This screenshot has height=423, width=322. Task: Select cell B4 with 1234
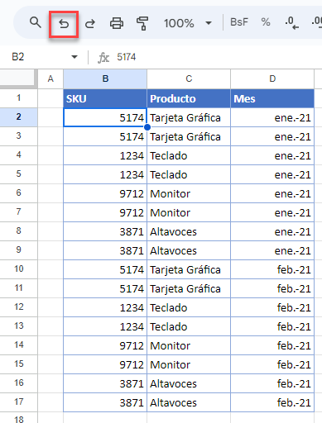105,155
